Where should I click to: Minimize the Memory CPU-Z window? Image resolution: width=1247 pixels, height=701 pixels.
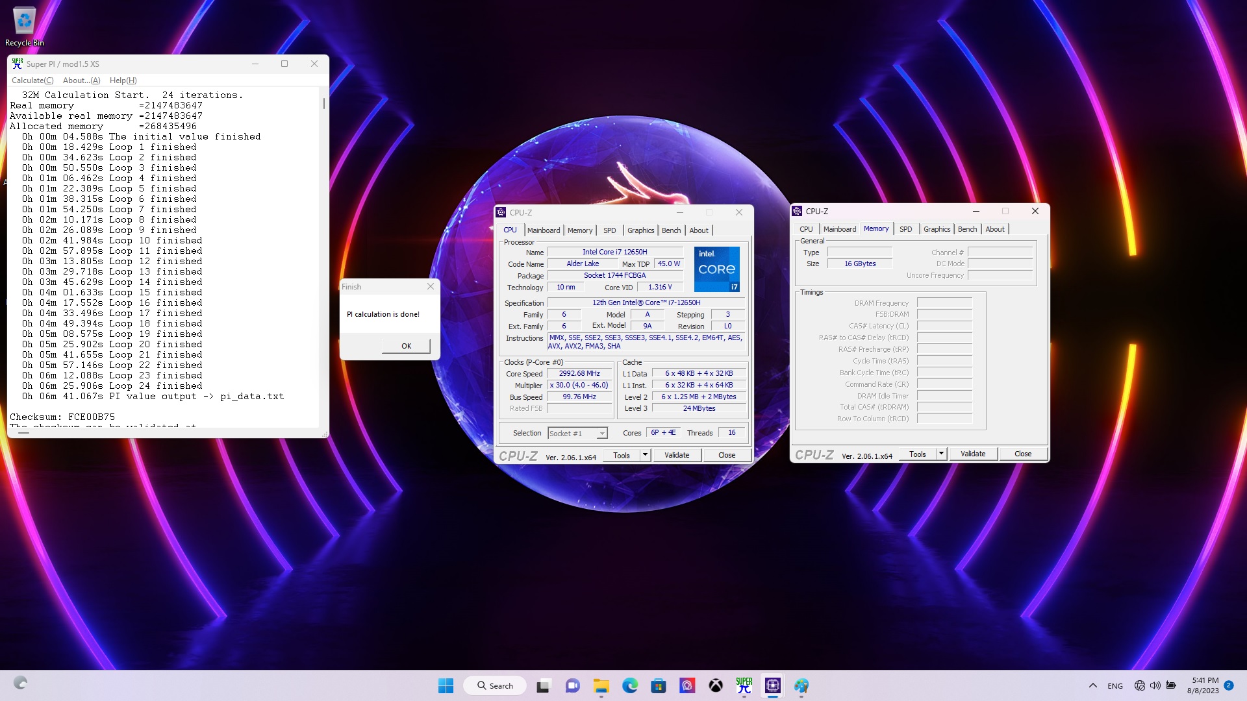(976, 211)
